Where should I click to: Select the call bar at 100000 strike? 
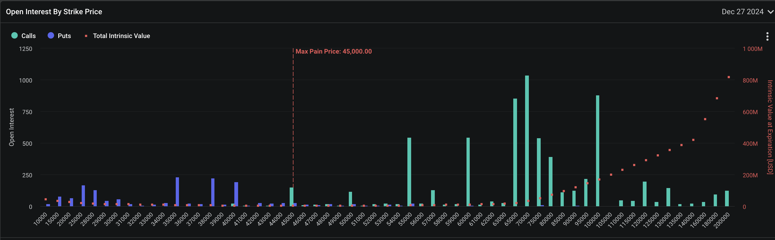(x=597, y=150)
